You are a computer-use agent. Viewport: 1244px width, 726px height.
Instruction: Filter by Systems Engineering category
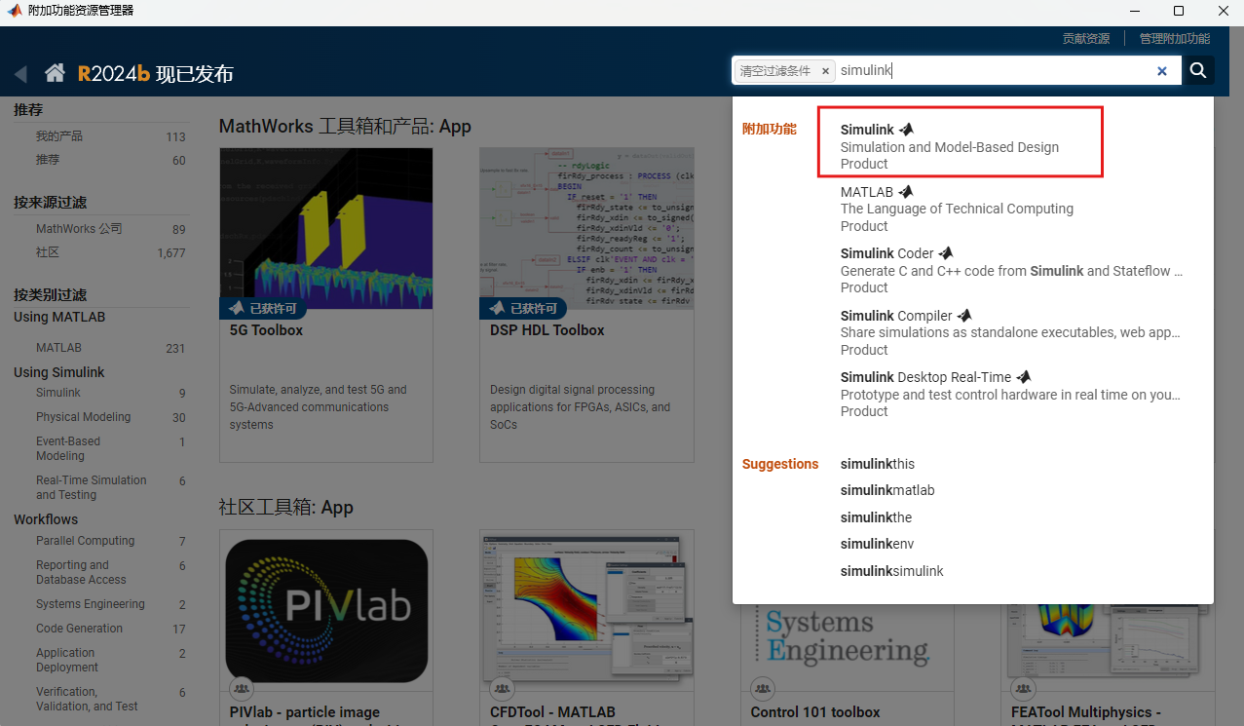click(90, 604)
